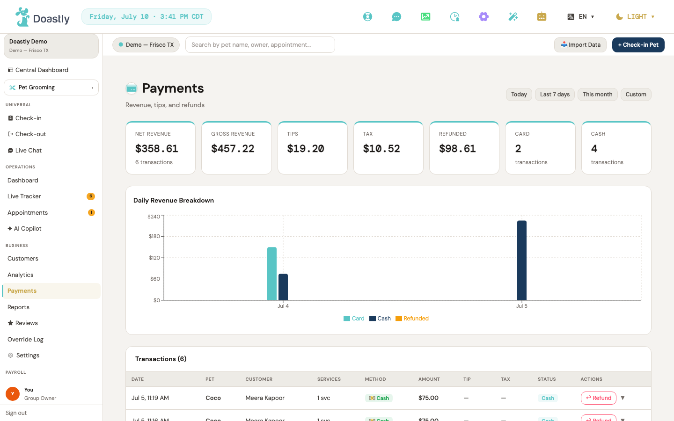Viewport: 674px width, 421px height.
Task: Open the help lifebuoy icon
Action: pyautogui.click(x=368, y=17)
